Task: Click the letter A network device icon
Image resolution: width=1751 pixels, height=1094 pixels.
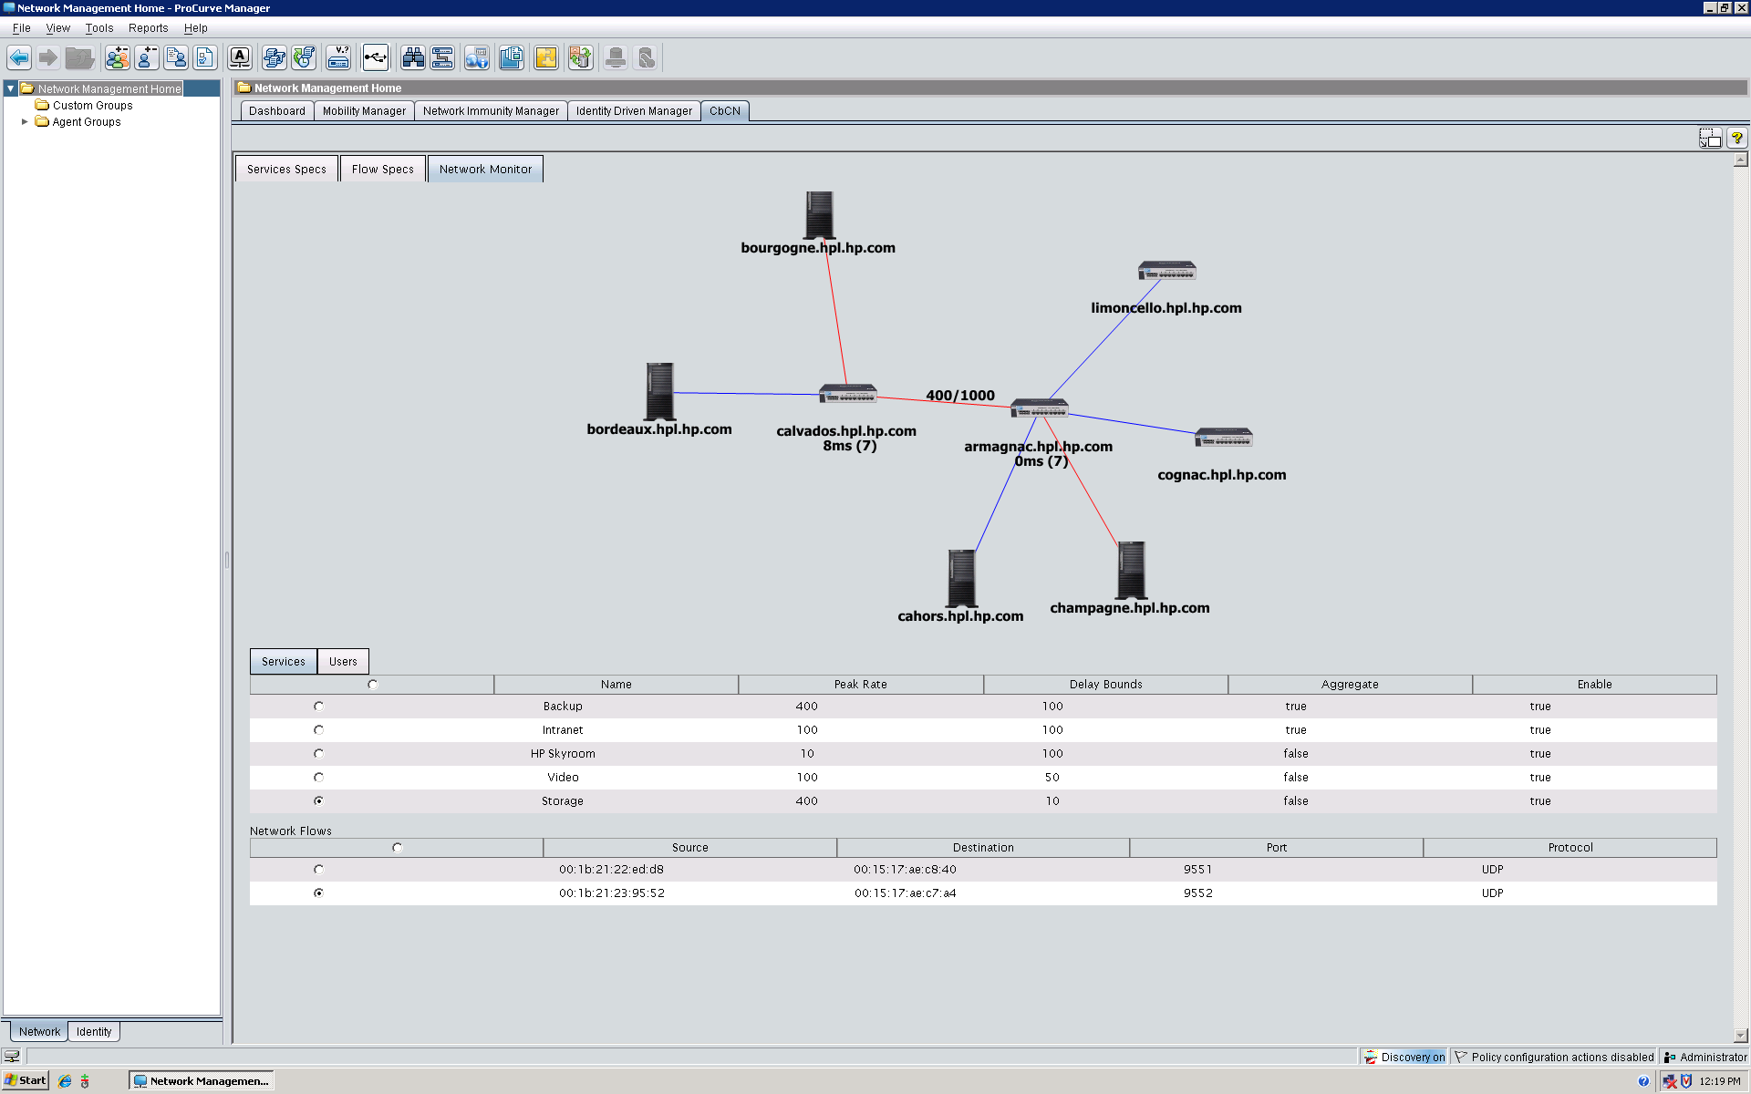Action: click(x=240, y=58)
